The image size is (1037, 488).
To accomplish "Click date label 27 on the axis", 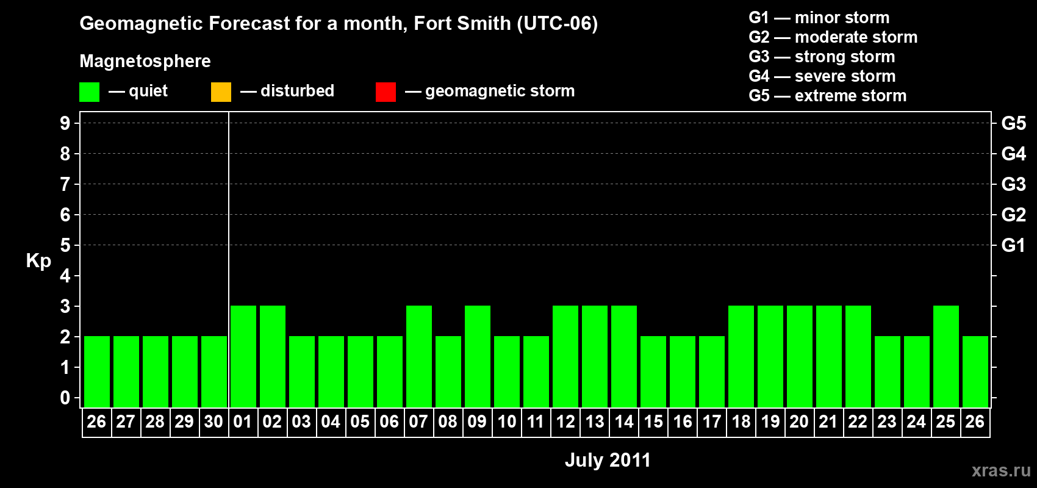I will coord(126,422).
